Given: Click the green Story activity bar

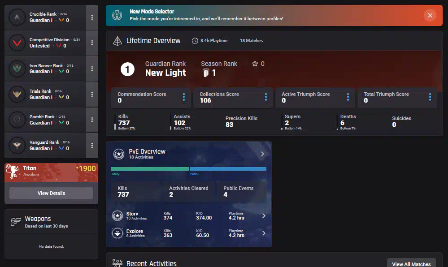Looking at the screenshot, I should click(x=150, y=169).
